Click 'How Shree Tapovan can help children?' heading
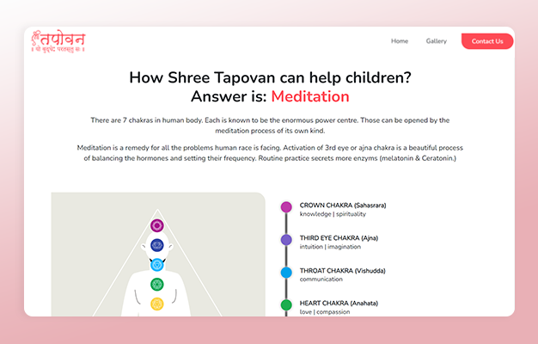 [270, 77]
